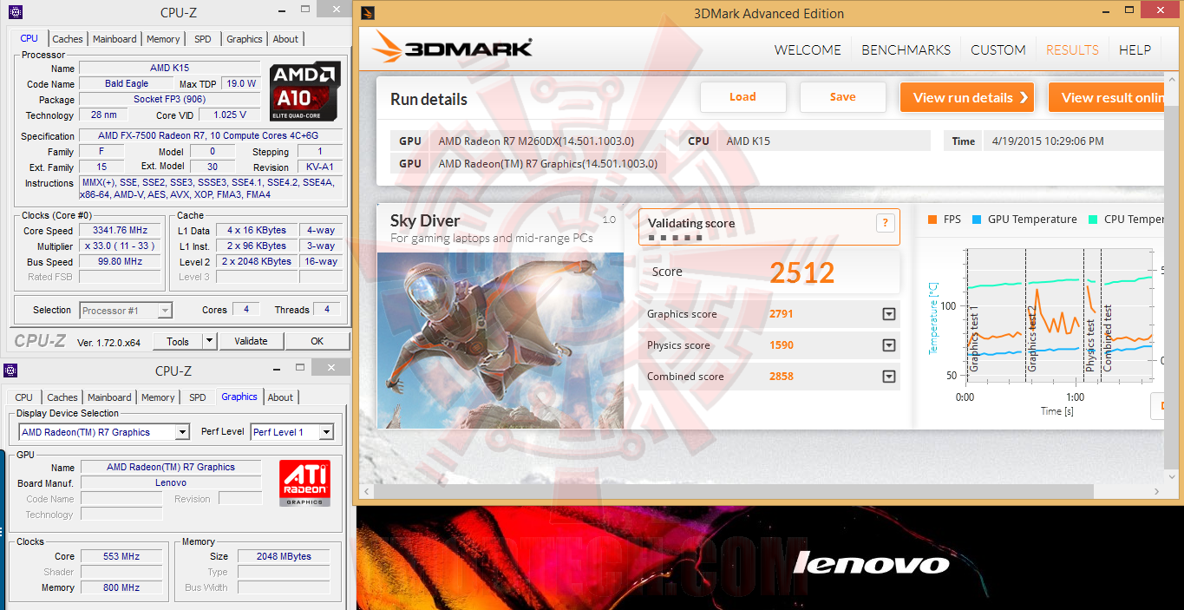The width and height of the screenshot is (1184, 610).
Task: Open the CUSTOM section in 3DMark
Action: [998, 49]
